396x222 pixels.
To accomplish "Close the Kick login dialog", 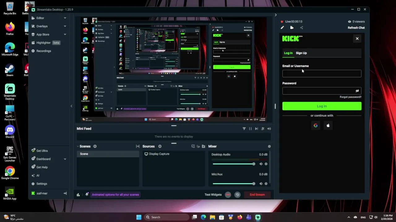I will pyautogui.click(x=357, y=39).
